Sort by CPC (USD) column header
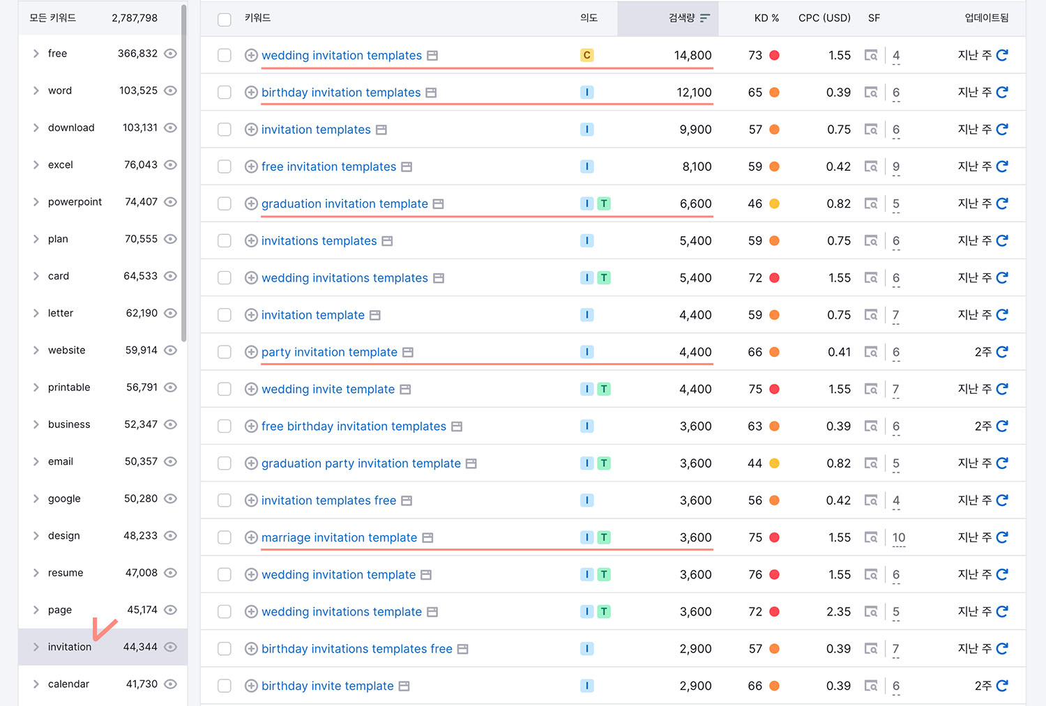Viewport: 1046px width, 706px height. coord(824,18)
